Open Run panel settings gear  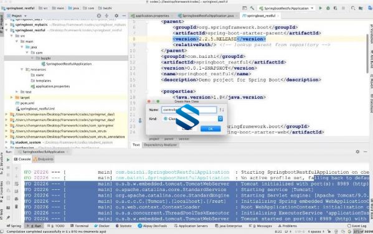[x=357, y=151]
